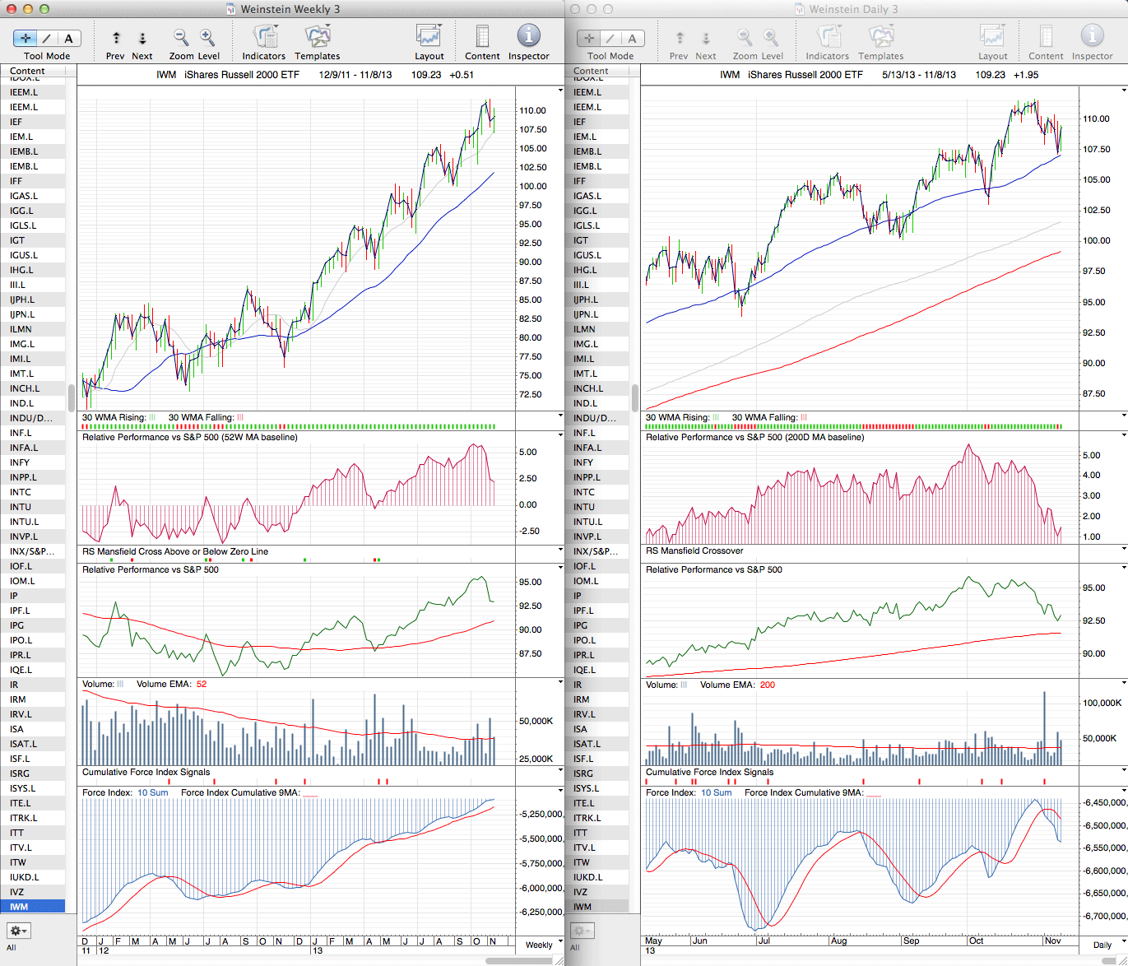The height and width of the screenshot is (966, 1128).
Task: Zoom in with the plus magnifier, Weekly window
Action: 207,38
